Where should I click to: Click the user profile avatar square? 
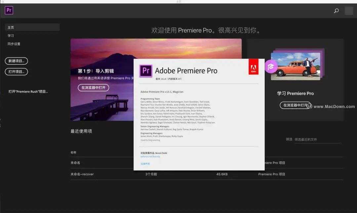[349, 11]
